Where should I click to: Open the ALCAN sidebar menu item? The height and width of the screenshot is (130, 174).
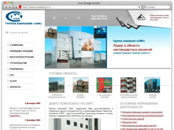(13, 81)
